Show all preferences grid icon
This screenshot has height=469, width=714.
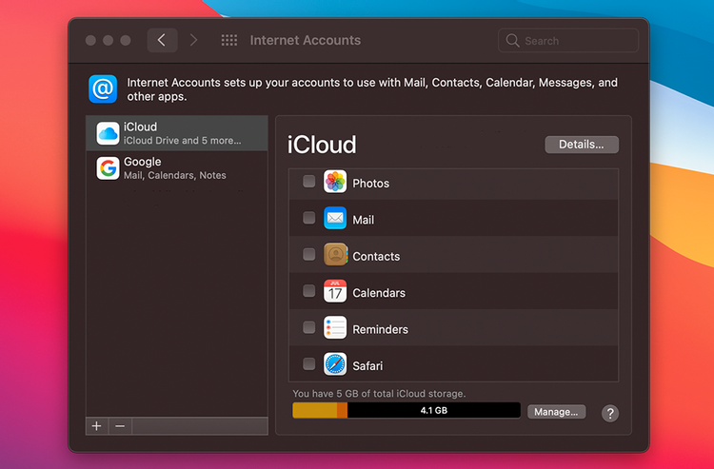click(x=229, y=41)
